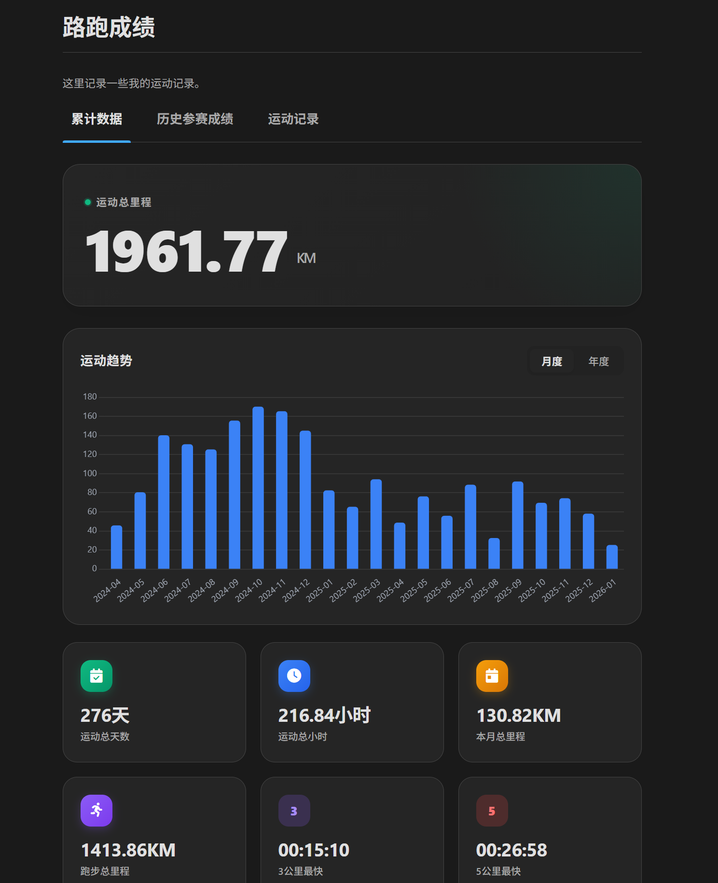Click the 1961.77 total distance figure
The width and height of the screenshot is (718, 883).
[186, 252]
